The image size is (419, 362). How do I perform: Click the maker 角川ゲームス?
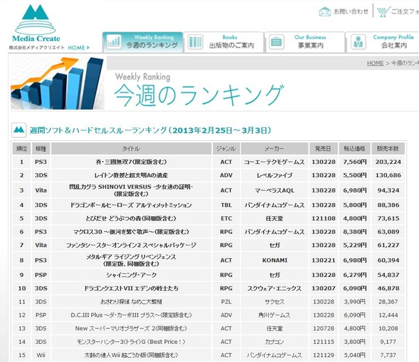click(x=274, y=315)
